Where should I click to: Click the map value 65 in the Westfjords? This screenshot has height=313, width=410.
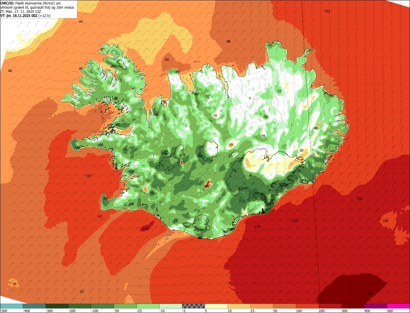(113, 66)
